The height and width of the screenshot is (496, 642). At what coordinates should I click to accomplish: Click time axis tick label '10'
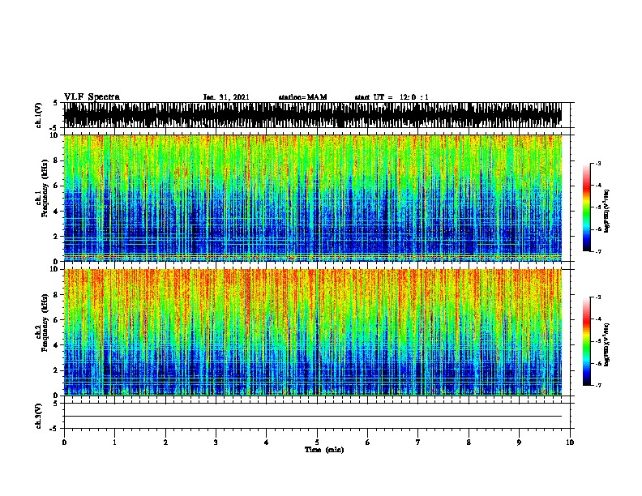click(x=570, y=443)
